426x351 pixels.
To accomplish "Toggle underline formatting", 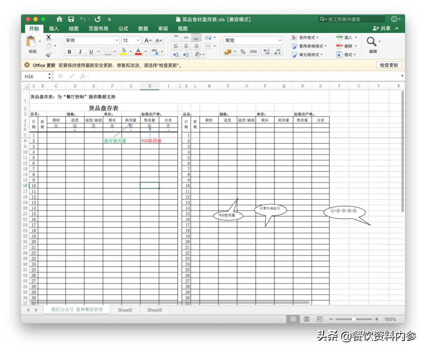I will pos(91,52).
